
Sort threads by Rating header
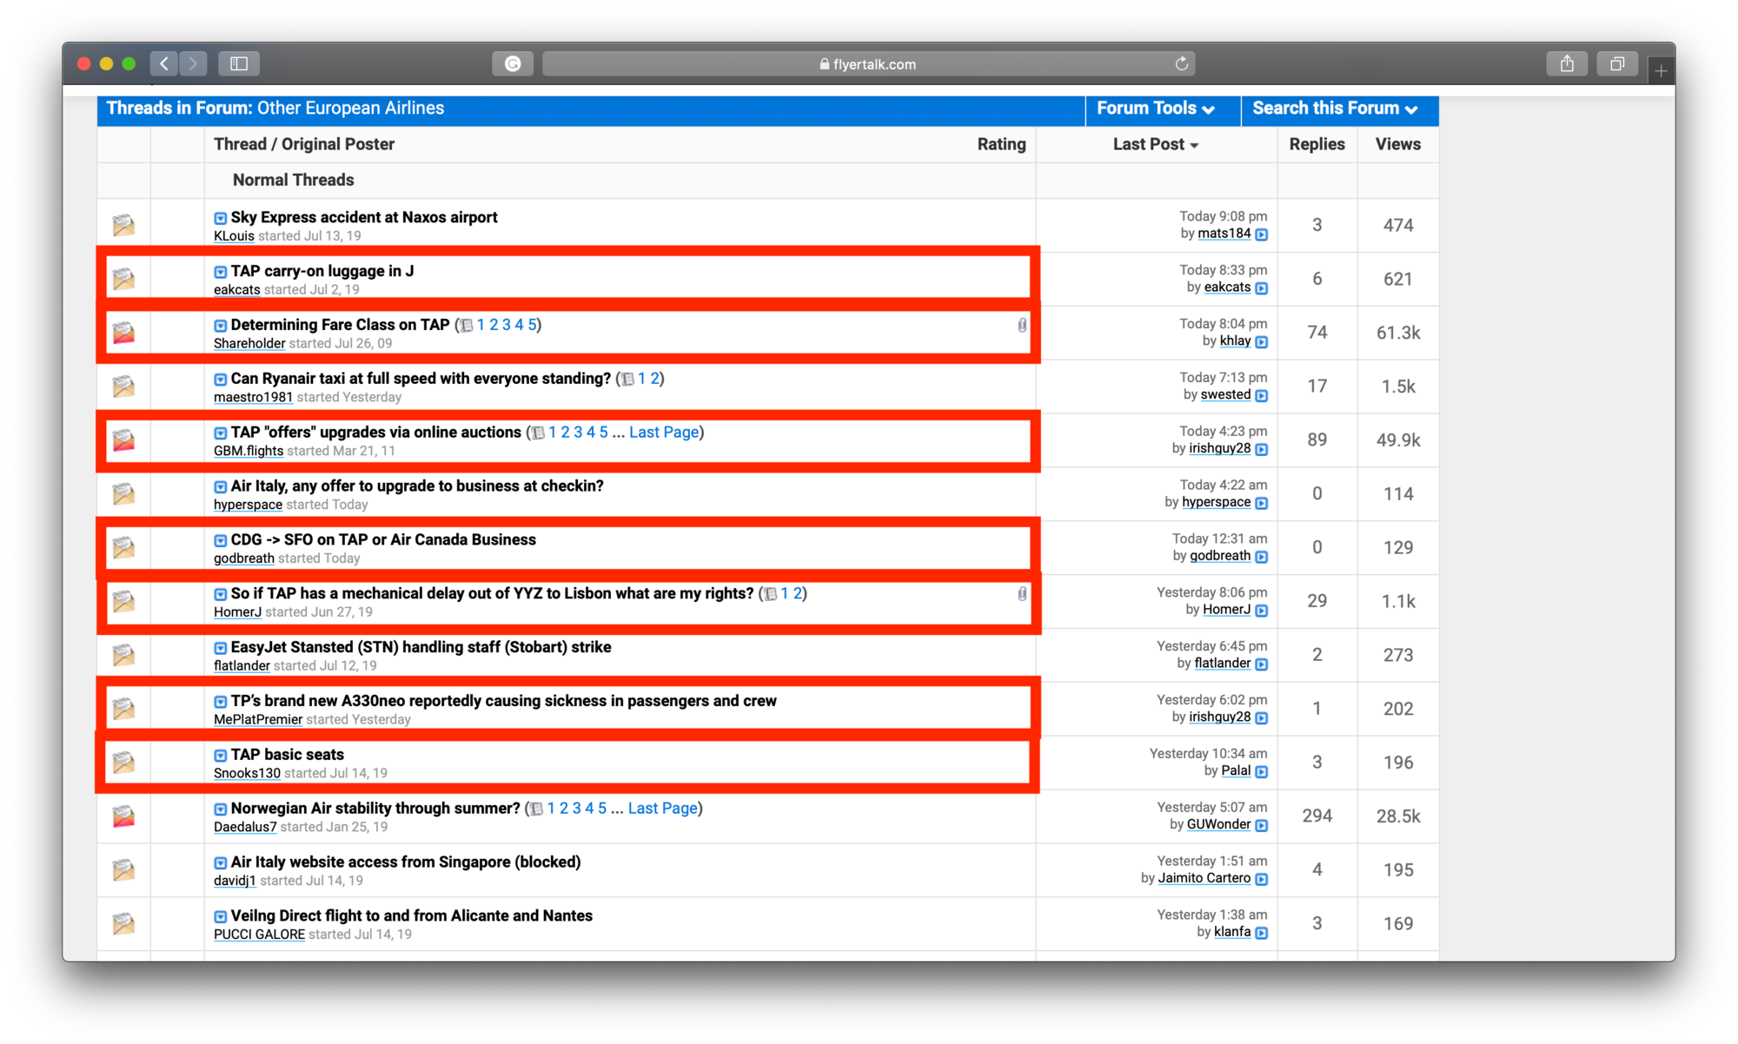click(x=1001, y=144)
